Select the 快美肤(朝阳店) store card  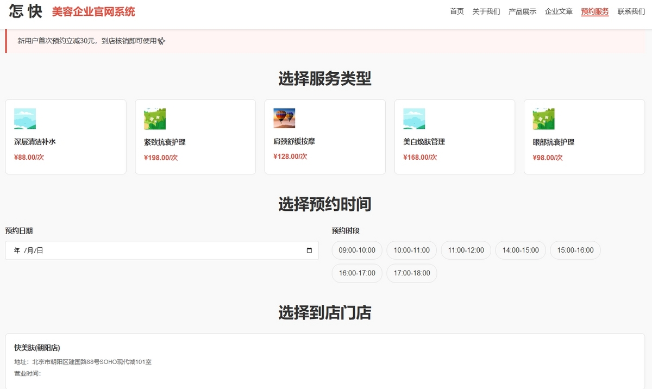tap(326, 359)
